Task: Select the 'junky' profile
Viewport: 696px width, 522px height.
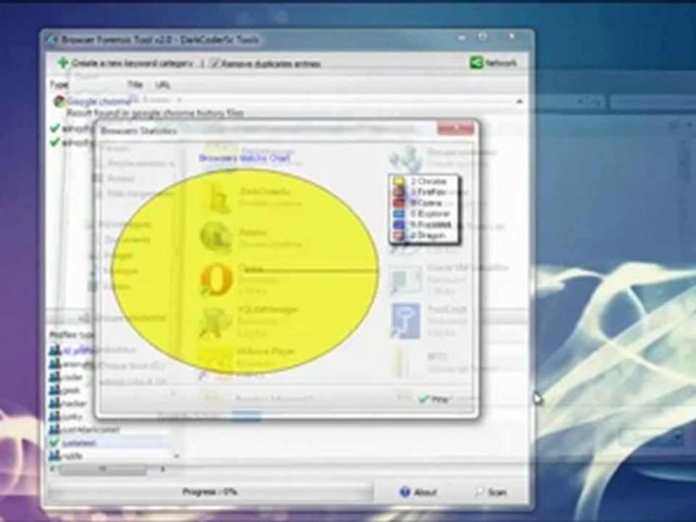Action: point(72,417)
